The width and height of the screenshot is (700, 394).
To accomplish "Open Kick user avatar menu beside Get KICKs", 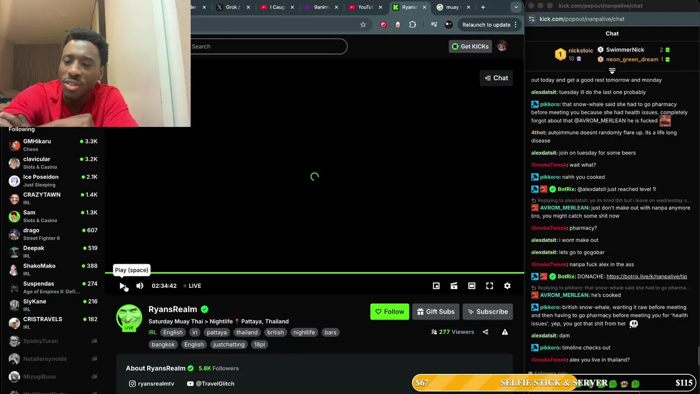I will pos(502,47).
